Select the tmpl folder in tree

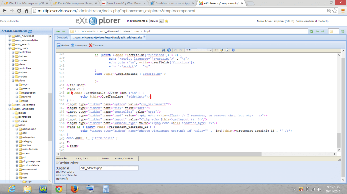point(29,182)
